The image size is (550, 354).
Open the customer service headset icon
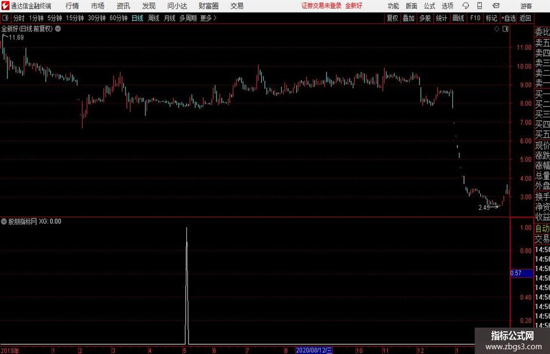[x=466, y=6]
